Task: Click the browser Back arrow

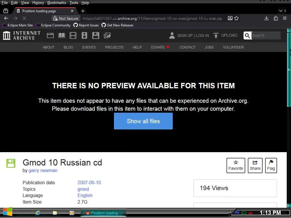Action: (6, 18)
